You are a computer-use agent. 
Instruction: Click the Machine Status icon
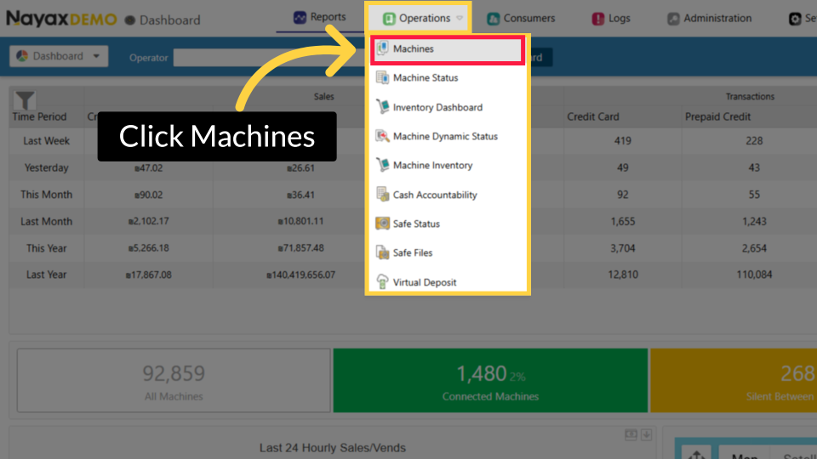coord(382,78)
